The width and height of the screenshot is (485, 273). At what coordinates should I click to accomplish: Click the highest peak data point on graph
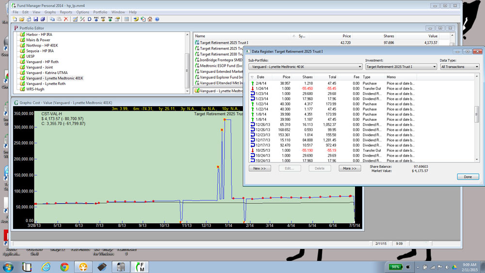point(225,119)
